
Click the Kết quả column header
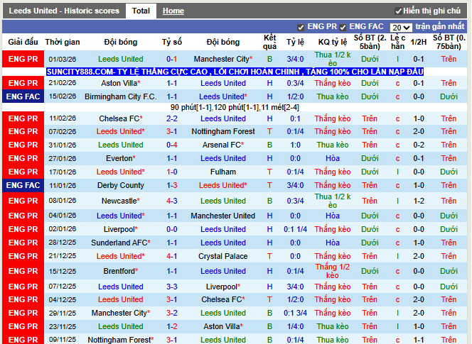269,42
